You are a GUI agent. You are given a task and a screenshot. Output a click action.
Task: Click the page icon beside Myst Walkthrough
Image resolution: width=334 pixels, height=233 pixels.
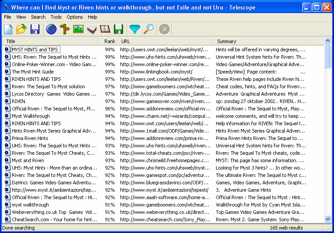pos(7,116)
